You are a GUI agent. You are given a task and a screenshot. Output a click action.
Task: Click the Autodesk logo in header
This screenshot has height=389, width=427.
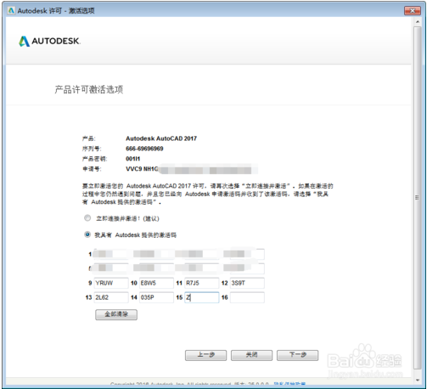click(49, 41)
